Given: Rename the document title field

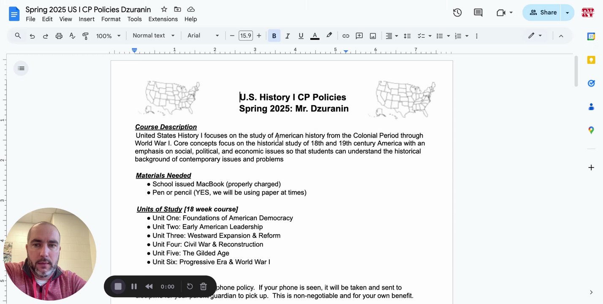Looking at the screenshot, I should (x=88, y=9).
